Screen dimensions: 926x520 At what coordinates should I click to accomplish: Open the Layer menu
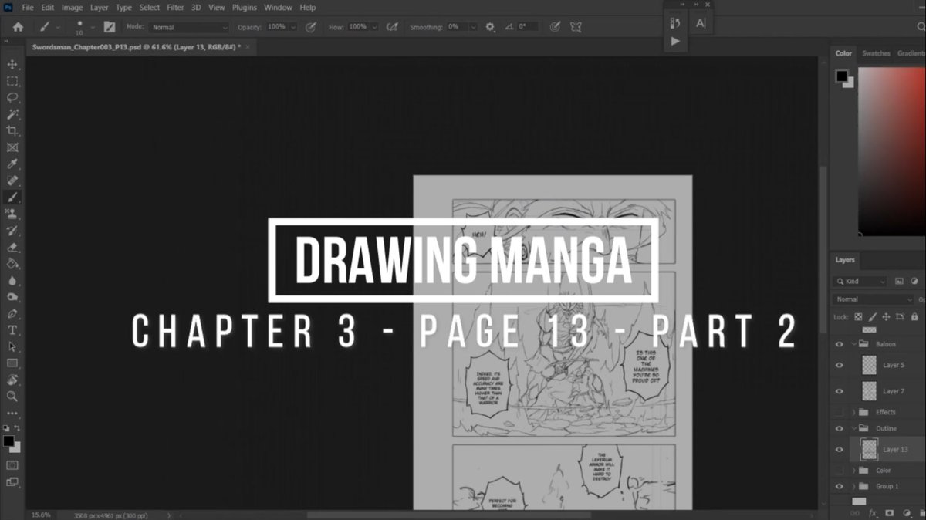point(99,8)
